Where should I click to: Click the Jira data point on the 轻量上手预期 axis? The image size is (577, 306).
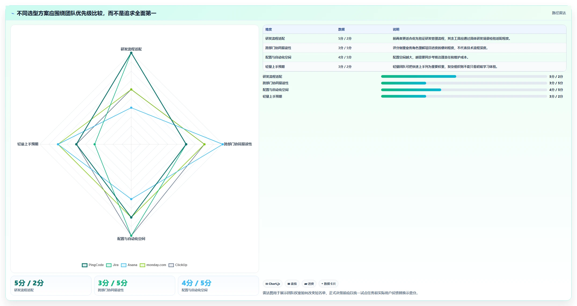click(x=94, y=144)
